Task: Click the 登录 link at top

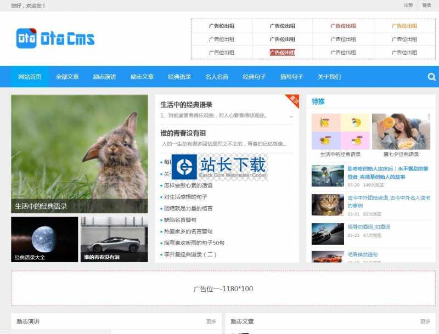Action: pos(427,5)
